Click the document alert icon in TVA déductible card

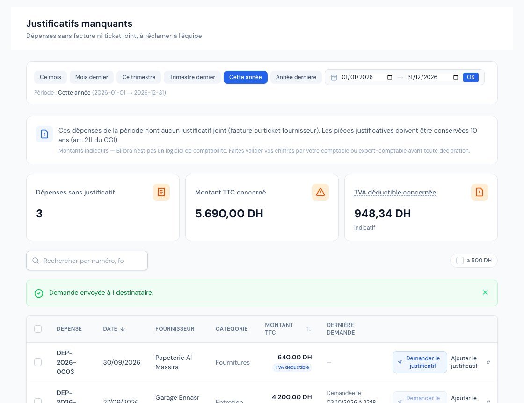click(480, 192)
